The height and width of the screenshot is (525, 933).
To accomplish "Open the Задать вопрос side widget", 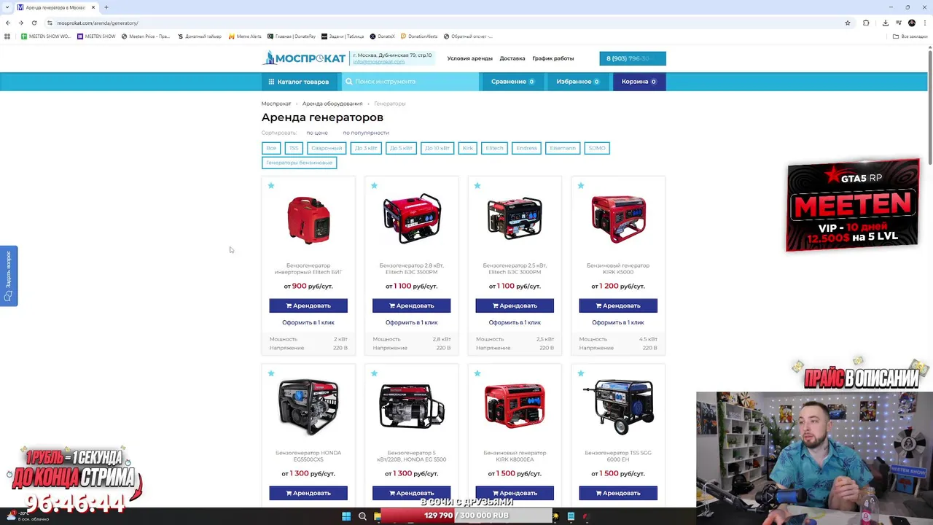I will pyautogui.click(x=9, y=276).
